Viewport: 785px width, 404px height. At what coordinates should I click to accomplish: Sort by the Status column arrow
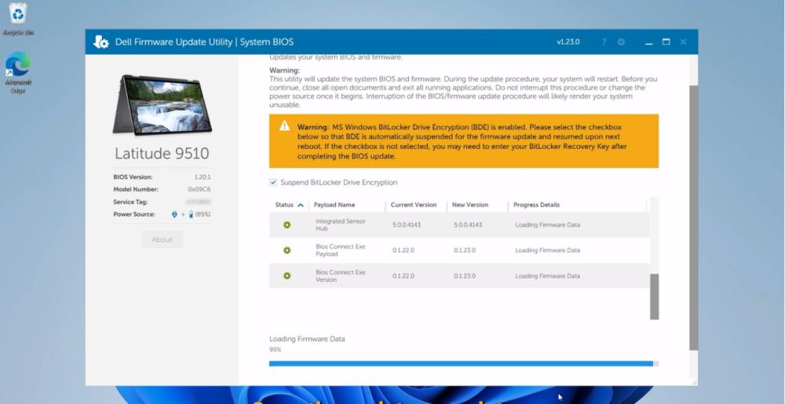pos(301,205)
